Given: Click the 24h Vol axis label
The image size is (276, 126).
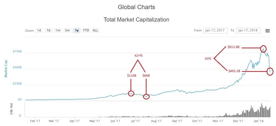Looking at the screenshot, I should (x=11, y=109).
